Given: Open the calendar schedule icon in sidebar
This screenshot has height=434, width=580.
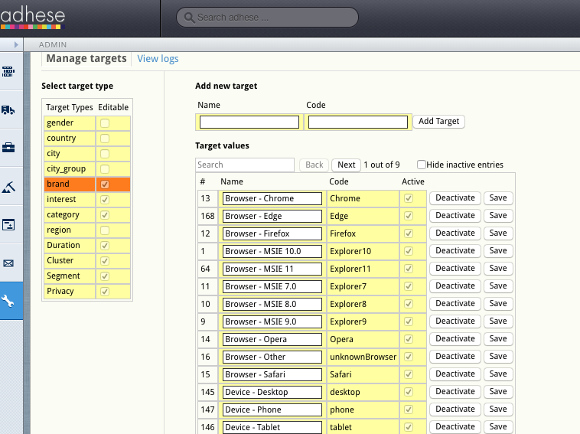Looking at the screenshot, I should tap(8, 224).
